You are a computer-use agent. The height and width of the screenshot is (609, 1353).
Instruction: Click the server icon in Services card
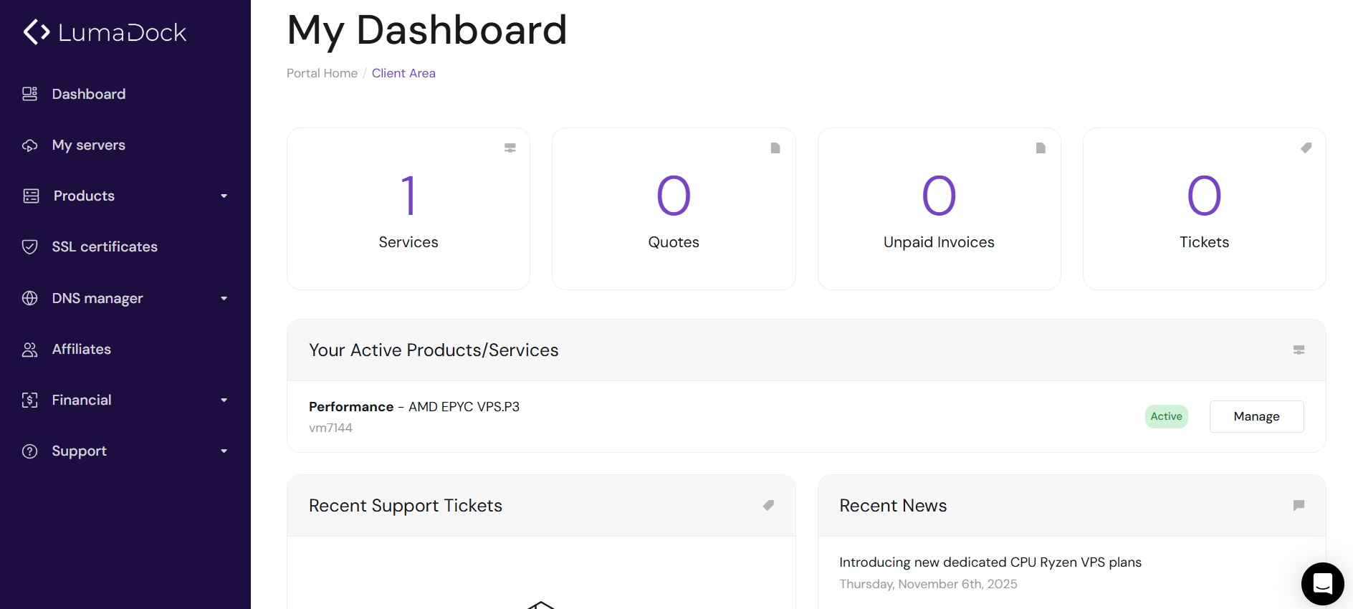pyautogui.click(x=510, y=148)
